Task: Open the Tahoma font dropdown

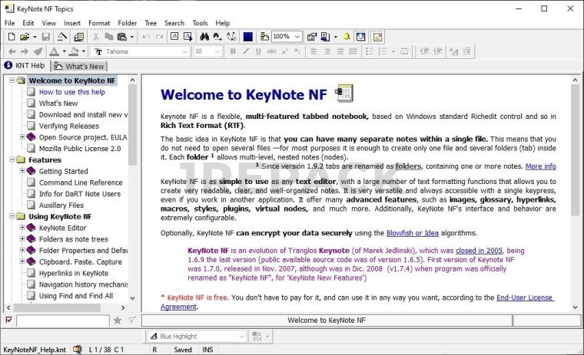Action: [x=184, y=51]
